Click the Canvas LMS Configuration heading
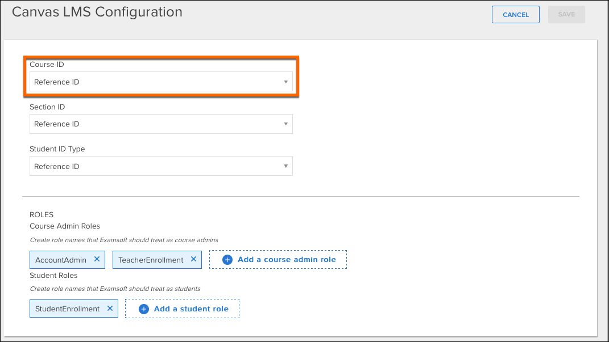This screenshot has width=609, height=342. [97, 12]
